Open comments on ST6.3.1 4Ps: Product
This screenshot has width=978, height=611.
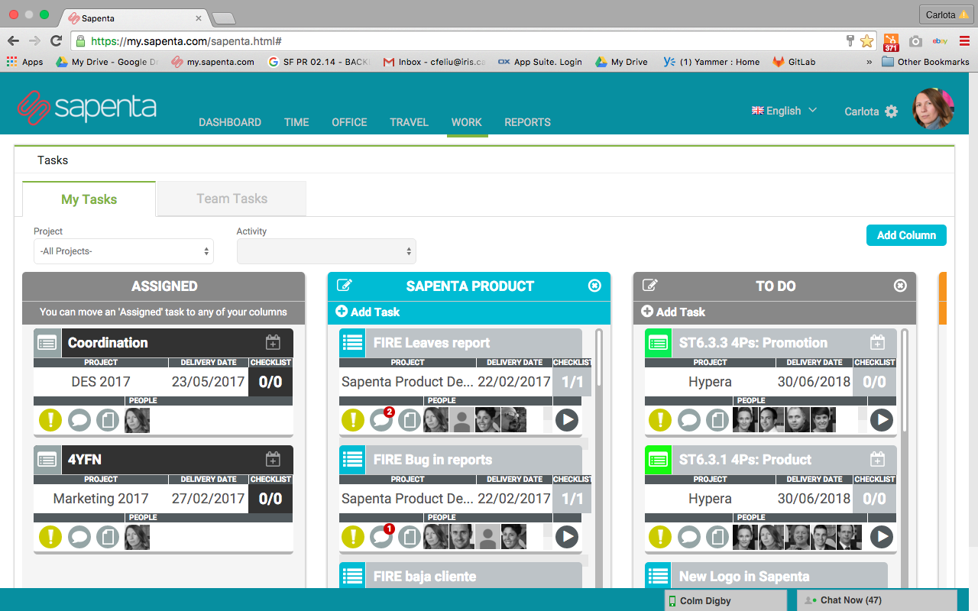[x=689, y=537]
